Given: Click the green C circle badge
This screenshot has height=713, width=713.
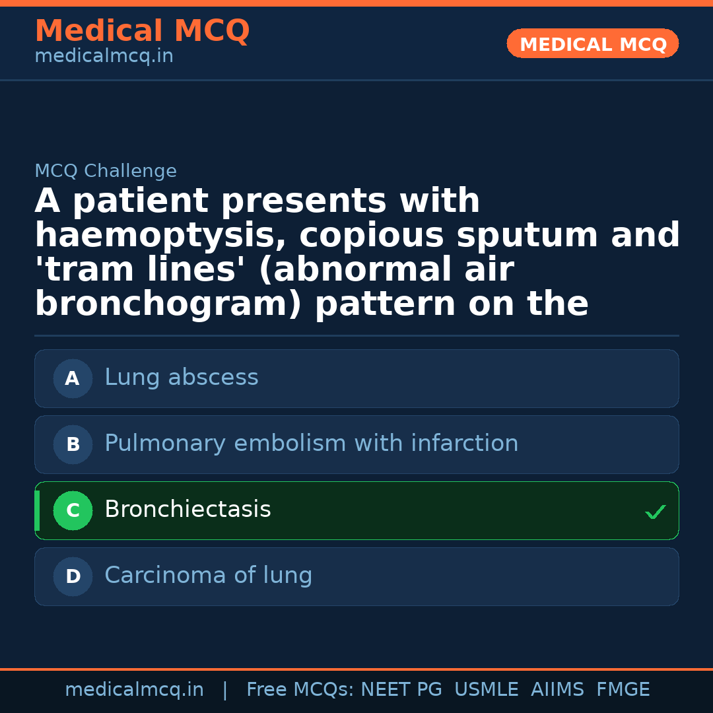Looking at the screenshot, I should click(73, 510).
